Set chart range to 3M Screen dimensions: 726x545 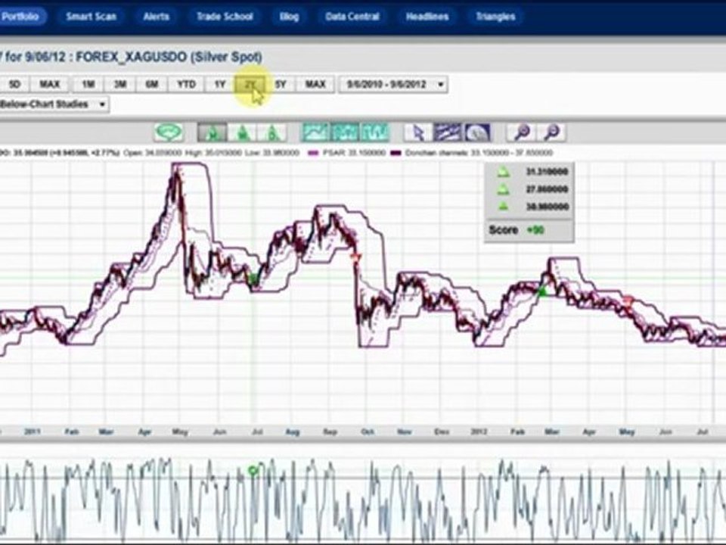point(120,84)
